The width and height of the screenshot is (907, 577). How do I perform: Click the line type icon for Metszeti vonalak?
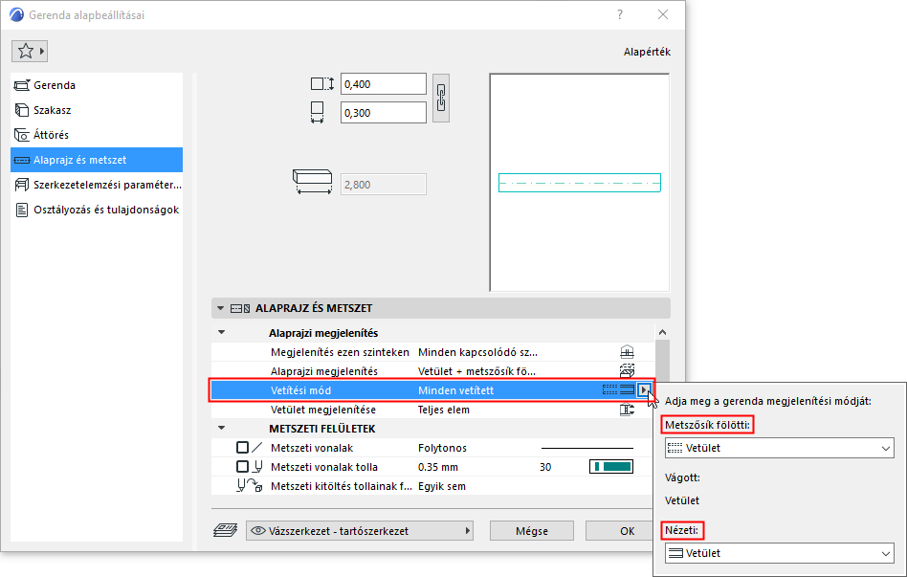pos(257,448)
